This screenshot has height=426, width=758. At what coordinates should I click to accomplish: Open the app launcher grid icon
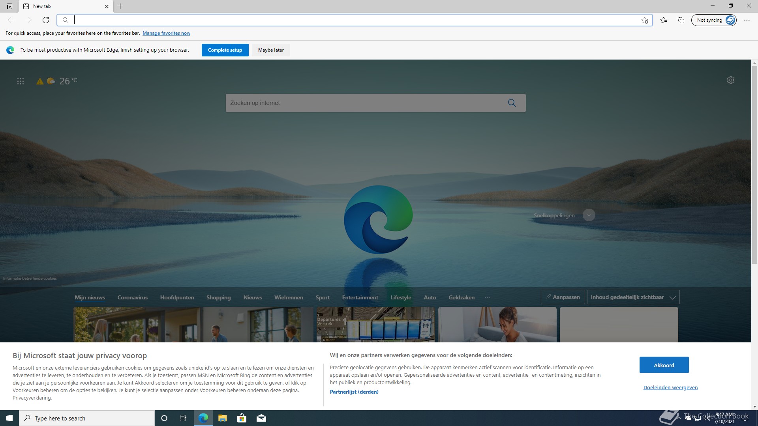coord(21,81)
